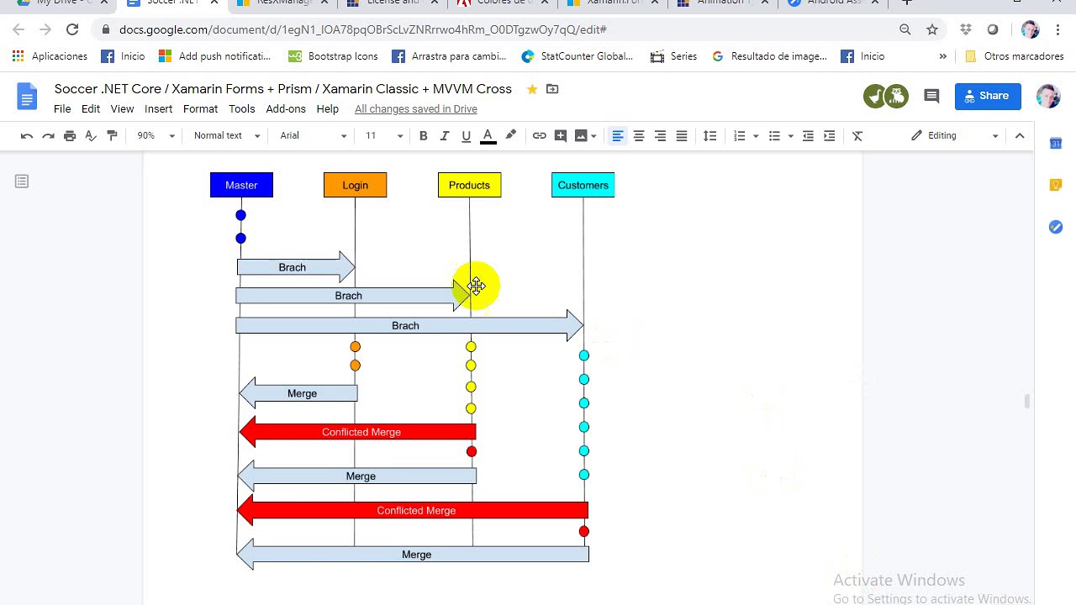The image size is (1076, 605).
Task: Open the Insert menu
Action: 158,109
